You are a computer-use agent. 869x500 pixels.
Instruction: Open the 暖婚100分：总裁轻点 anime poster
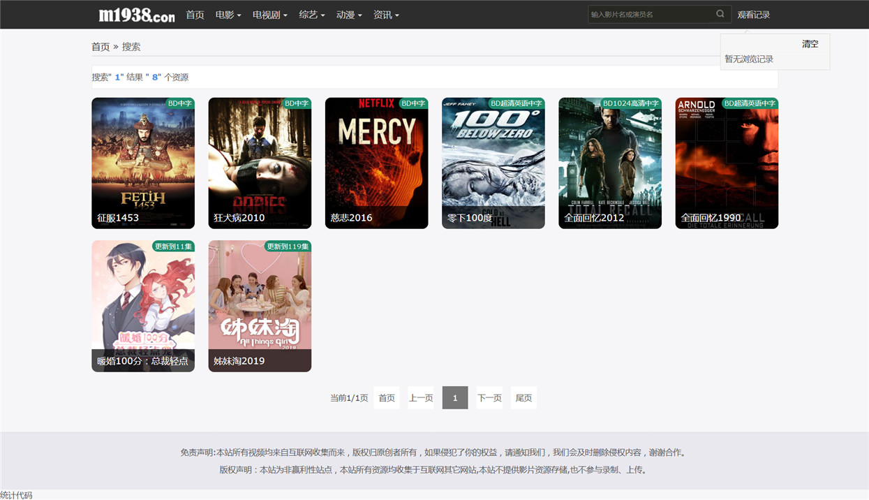[x=143, y=306]
